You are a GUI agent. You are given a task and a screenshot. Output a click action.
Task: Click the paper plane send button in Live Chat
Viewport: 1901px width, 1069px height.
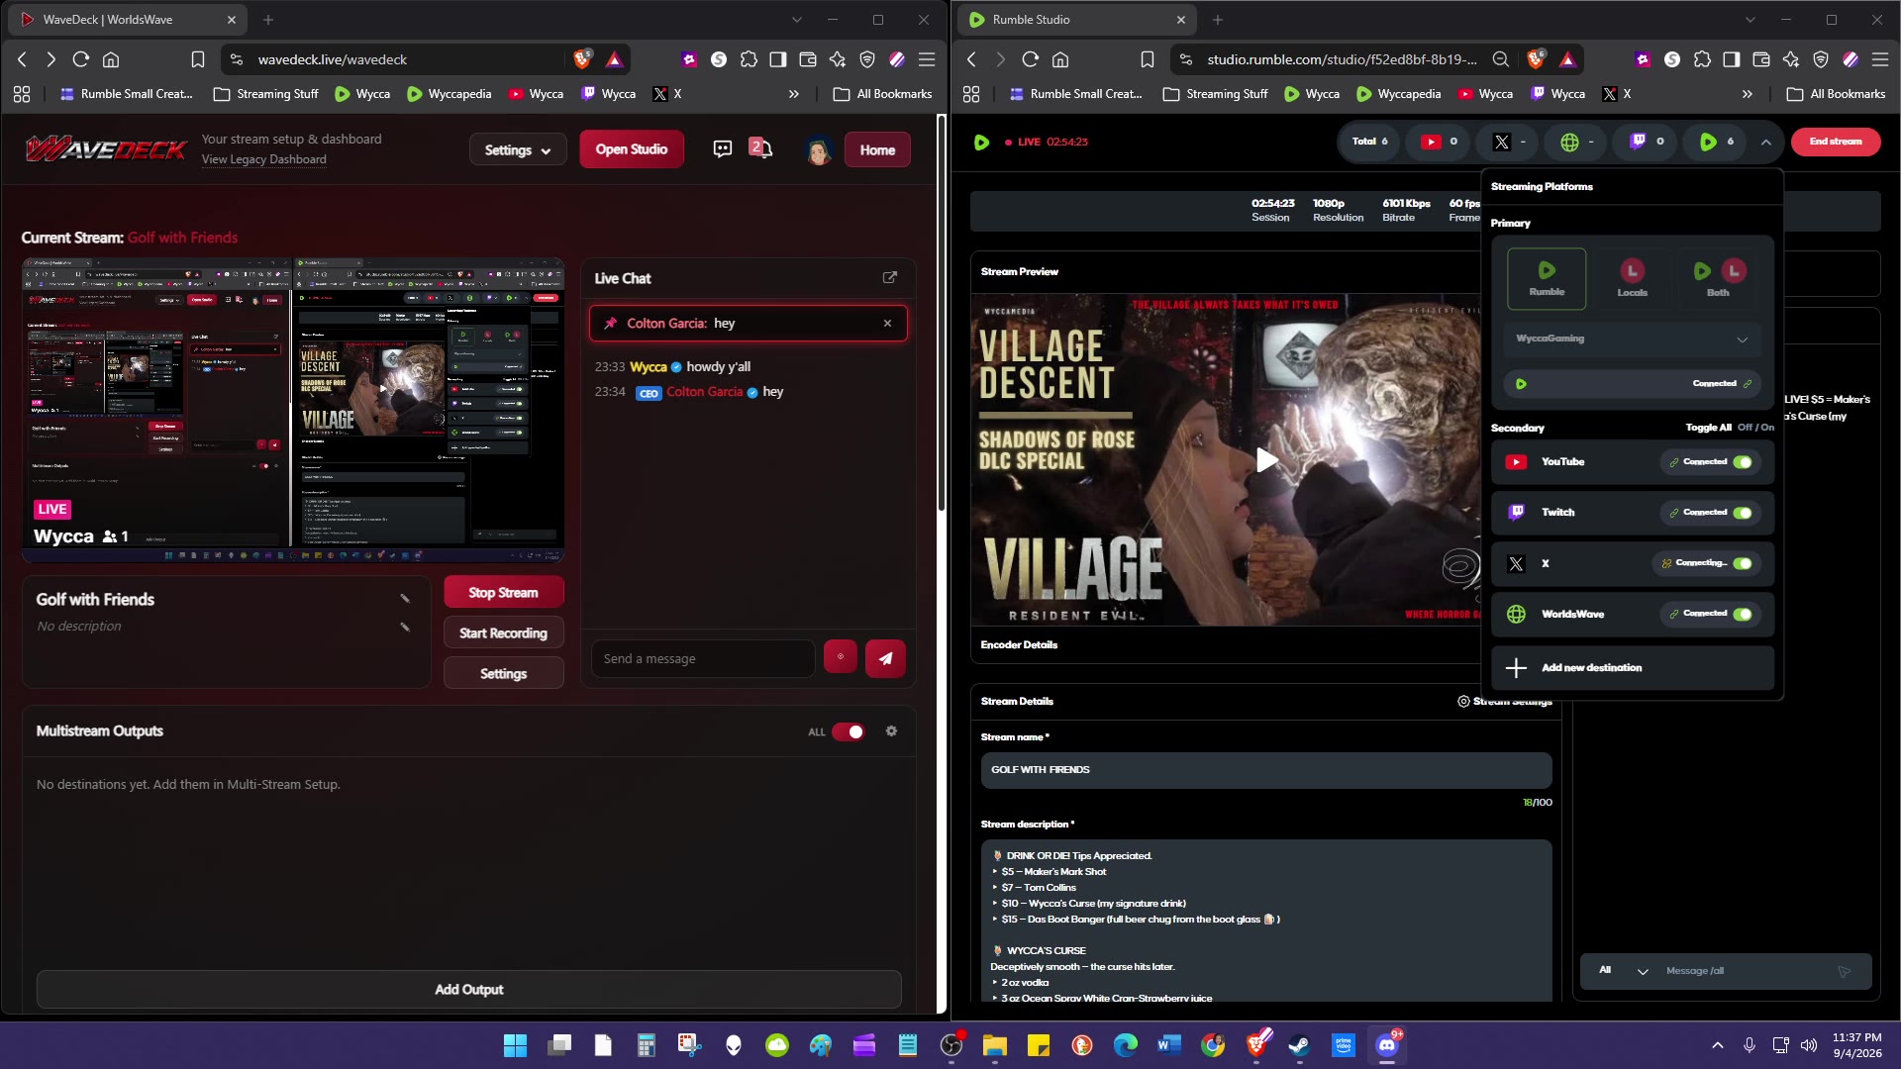[885, 658]
